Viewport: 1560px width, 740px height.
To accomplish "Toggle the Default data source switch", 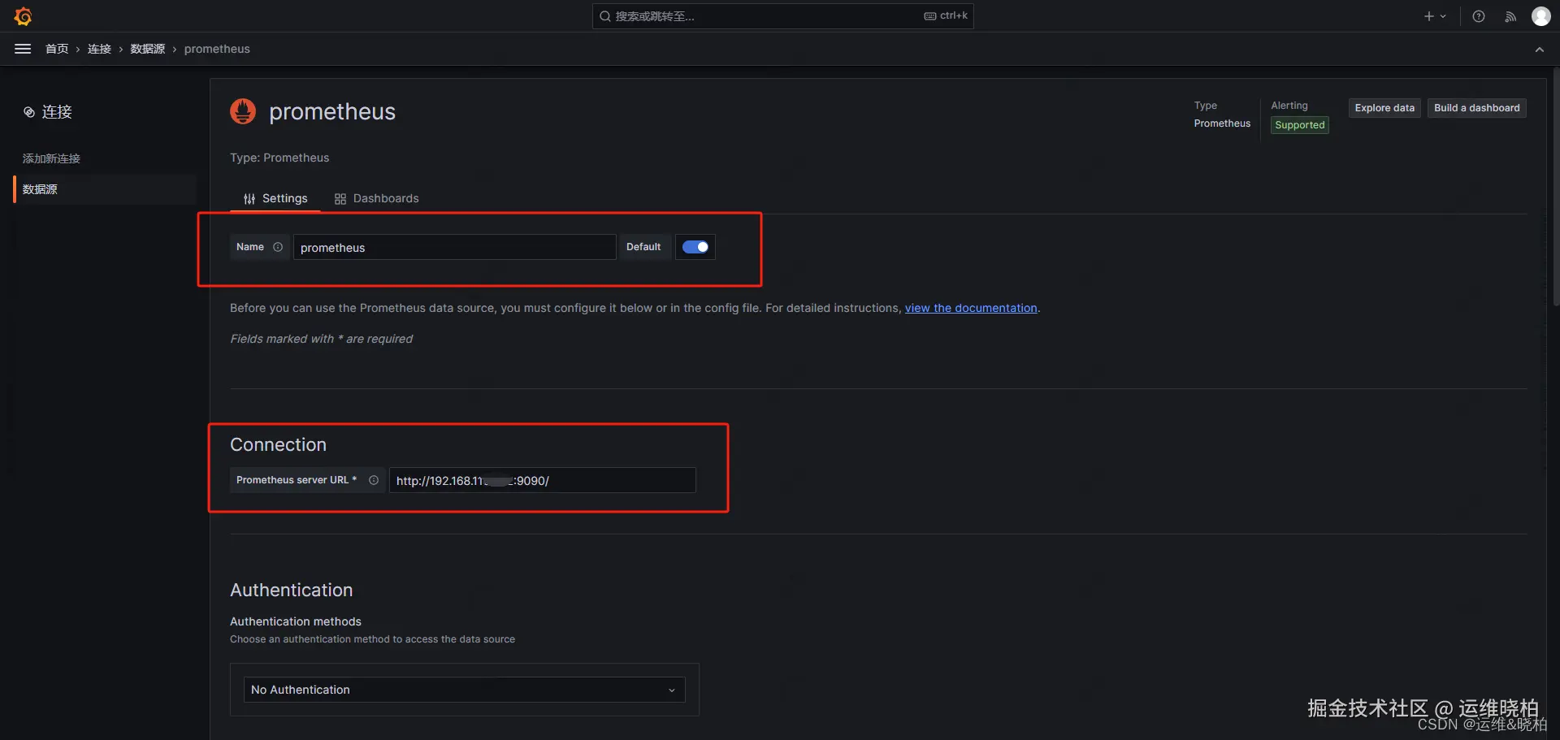I will coord(695,247).
